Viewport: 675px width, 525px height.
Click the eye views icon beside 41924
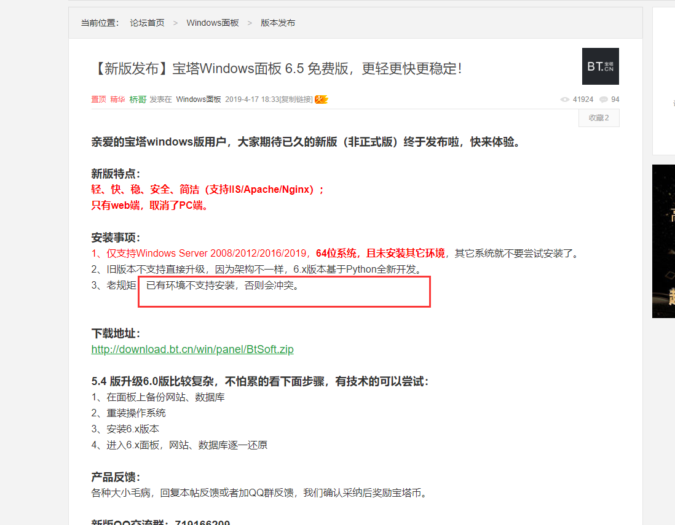(x=565, y=99)
